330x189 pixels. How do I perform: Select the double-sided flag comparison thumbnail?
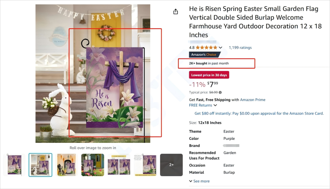(119, 165)
